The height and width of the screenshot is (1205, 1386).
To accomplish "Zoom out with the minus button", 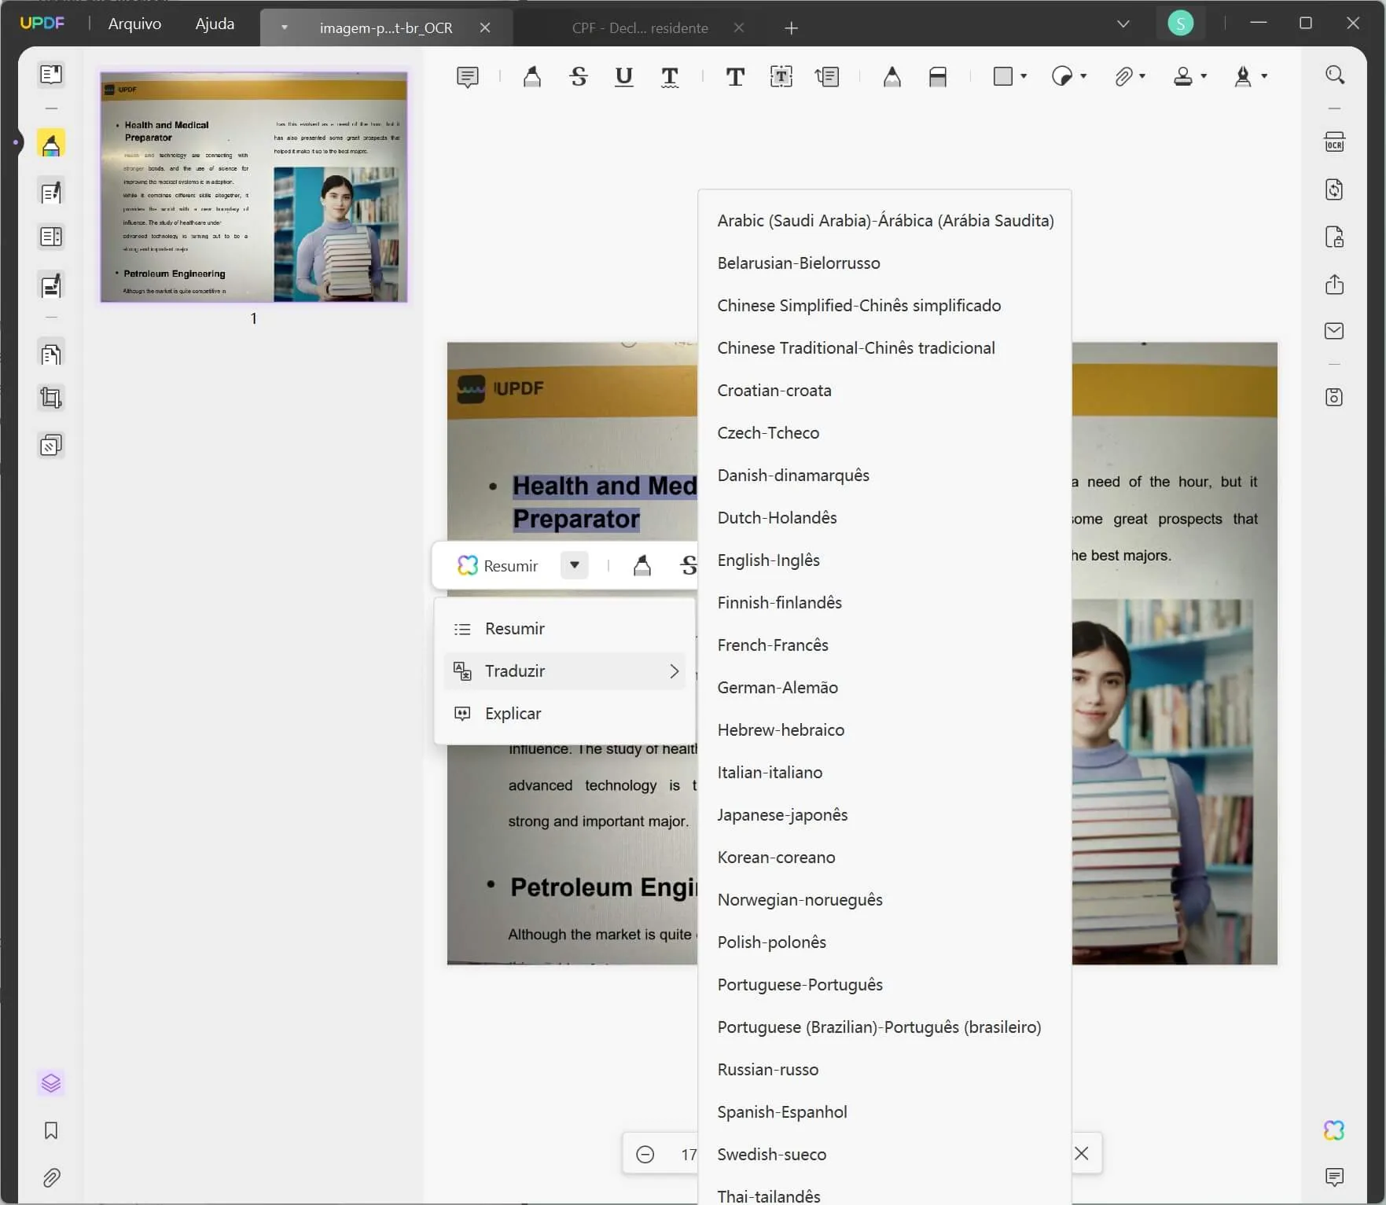I will [645, 1154].
